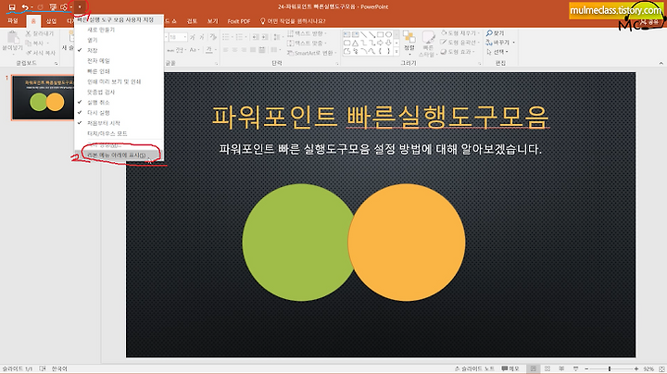This screenshot has width=667, height=374.
Task: Open the 선택 select dropdown
Action: (x=497, y=52)
